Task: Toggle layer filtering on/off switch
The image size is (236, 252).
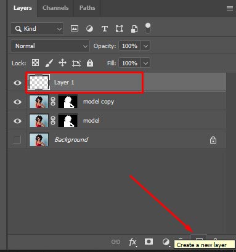Action: [x=148, y=28]
